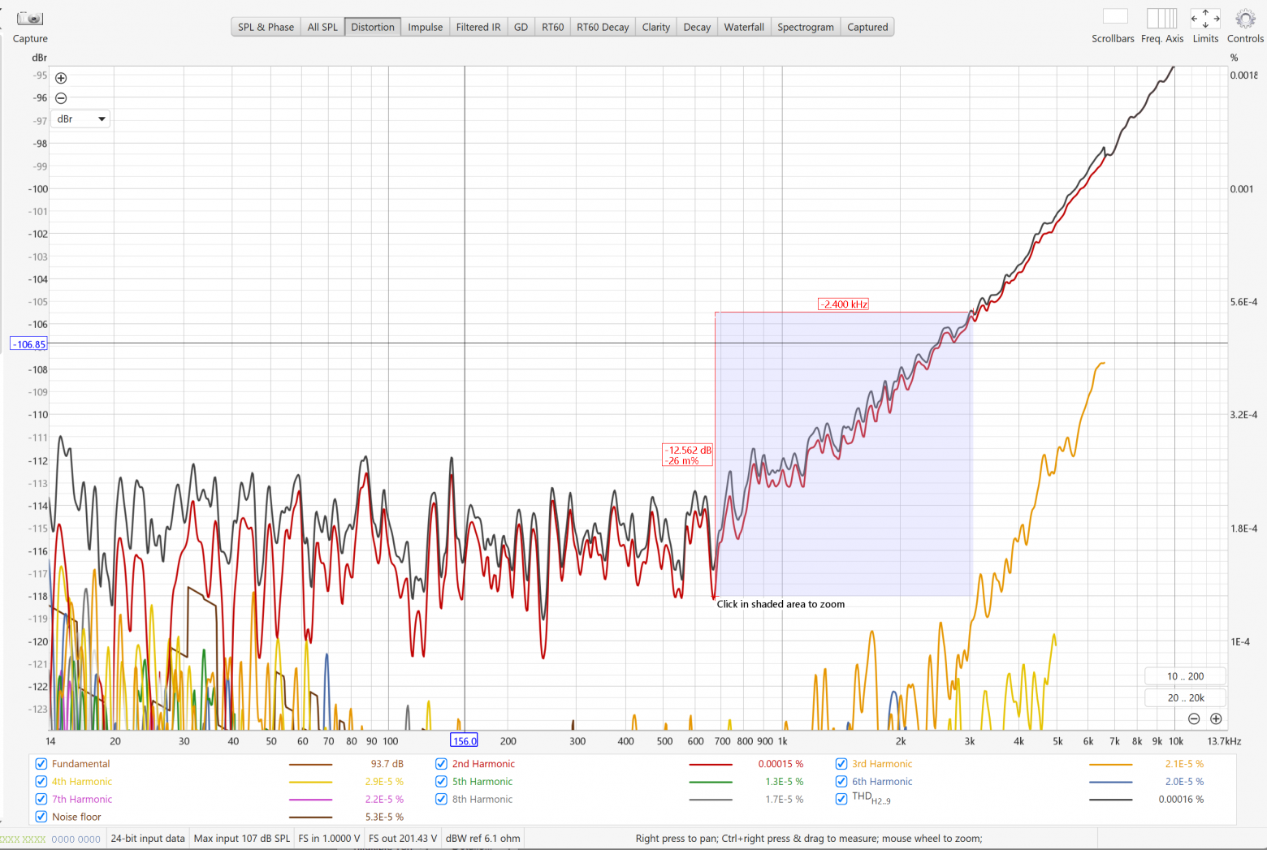Image resolution: width=1267 pixels, height=850 pixels.
Task: Click the 'Max input 107 dB SPL' status entry
Action: pyautogui.click(x=242, y=839)
